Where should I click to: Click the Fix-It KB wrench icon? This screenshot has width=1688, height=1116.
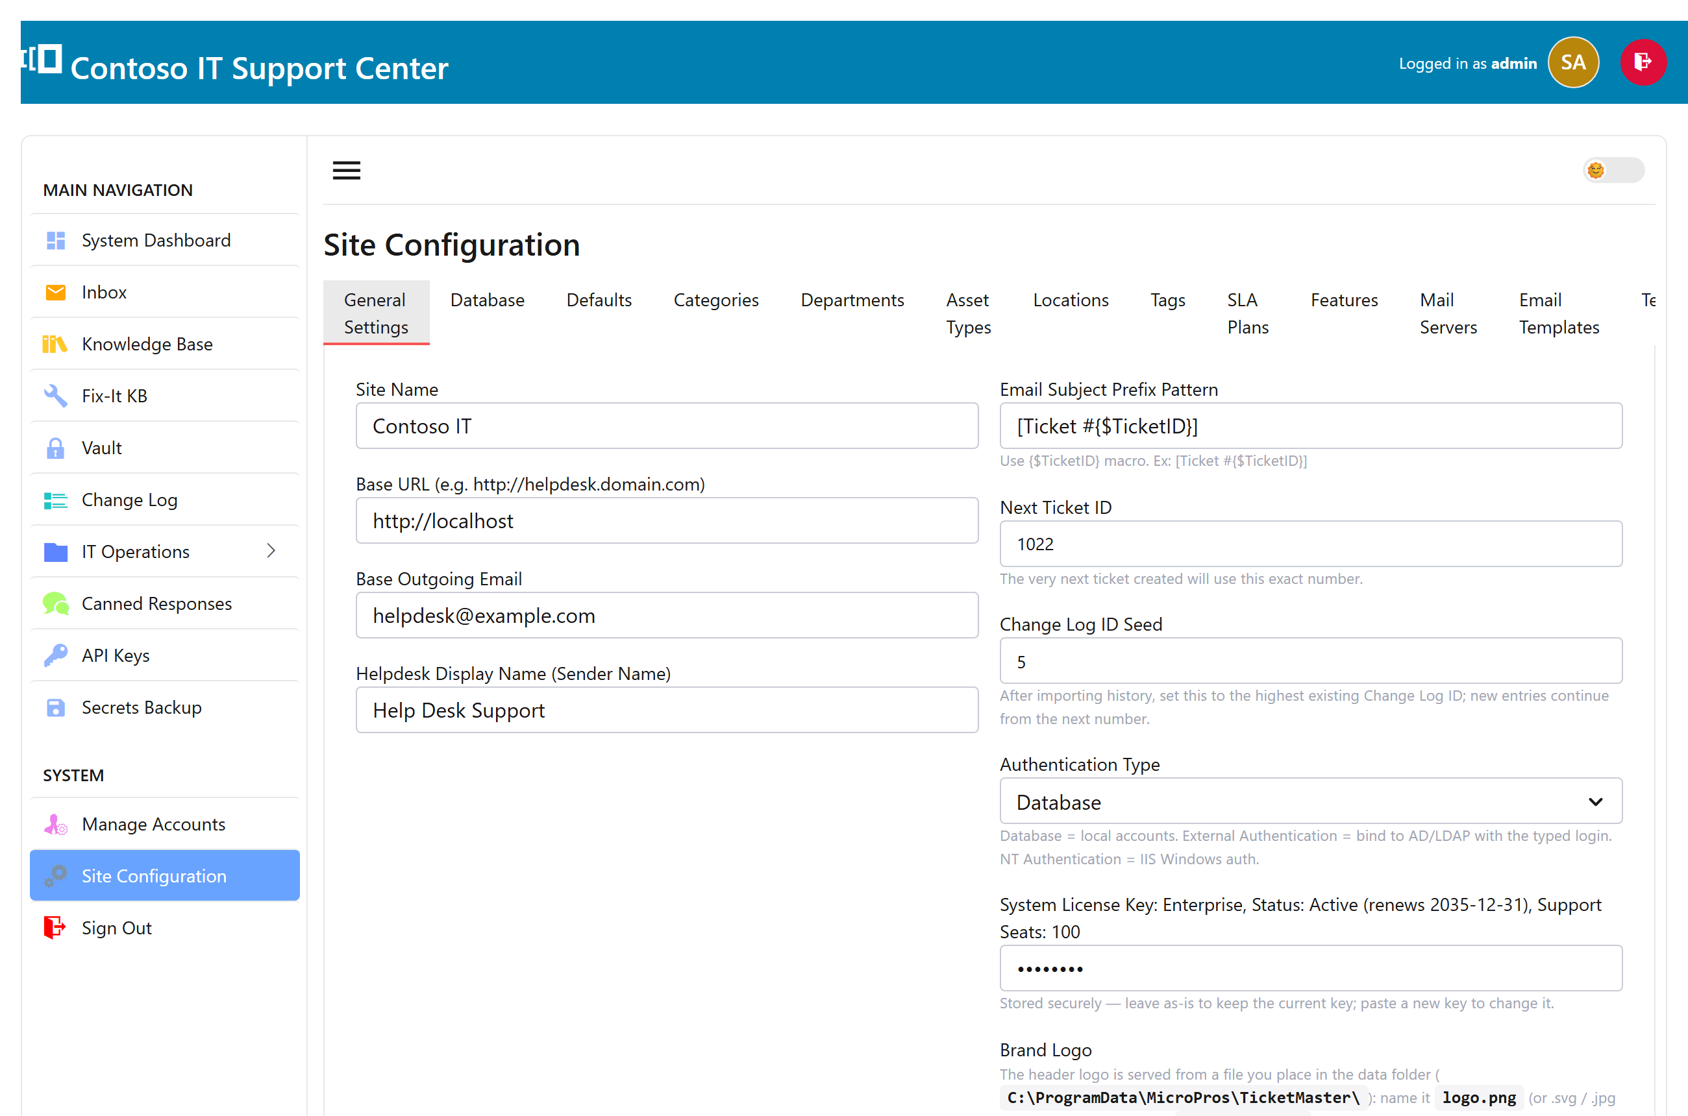tap(56, 396)
